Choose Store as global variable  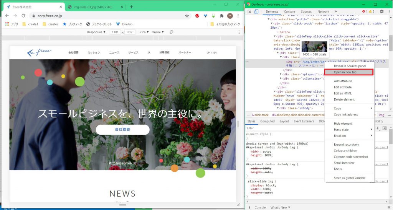(x=350, y=178)
